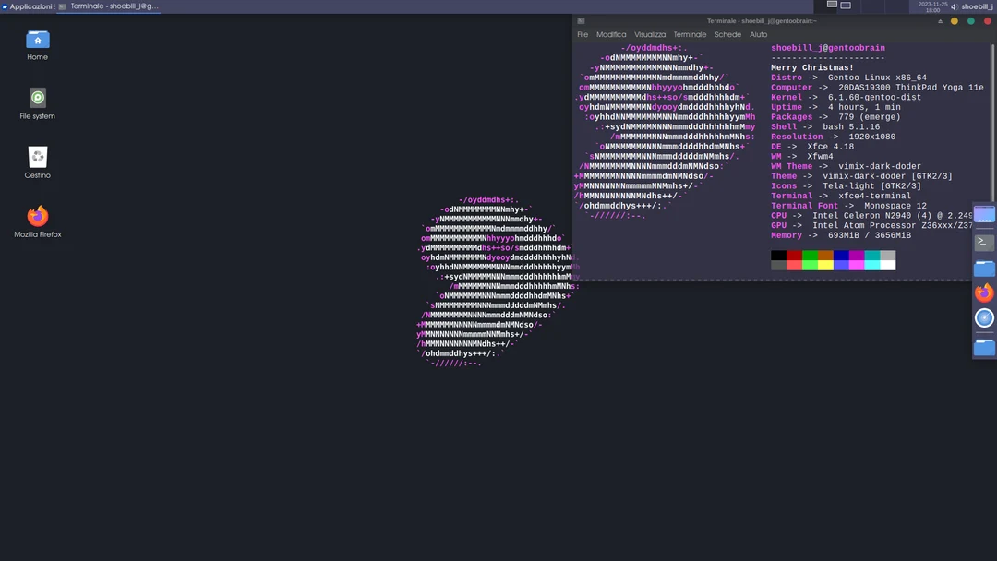Open the Aiuto menu in the terminal
The height and width of the screenshot is (561, 997).
coord(759,34)
